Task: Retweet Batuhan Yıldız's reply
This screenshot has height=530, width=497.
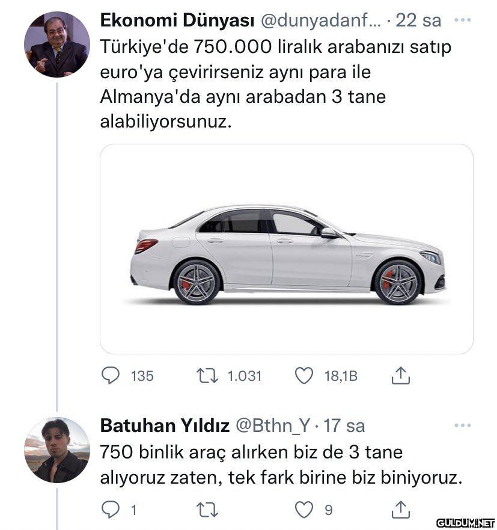Action: tap(206, 510)
